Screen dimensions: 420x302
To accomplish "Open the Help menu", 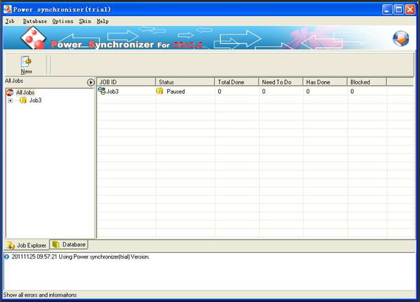I will (103, 21).
